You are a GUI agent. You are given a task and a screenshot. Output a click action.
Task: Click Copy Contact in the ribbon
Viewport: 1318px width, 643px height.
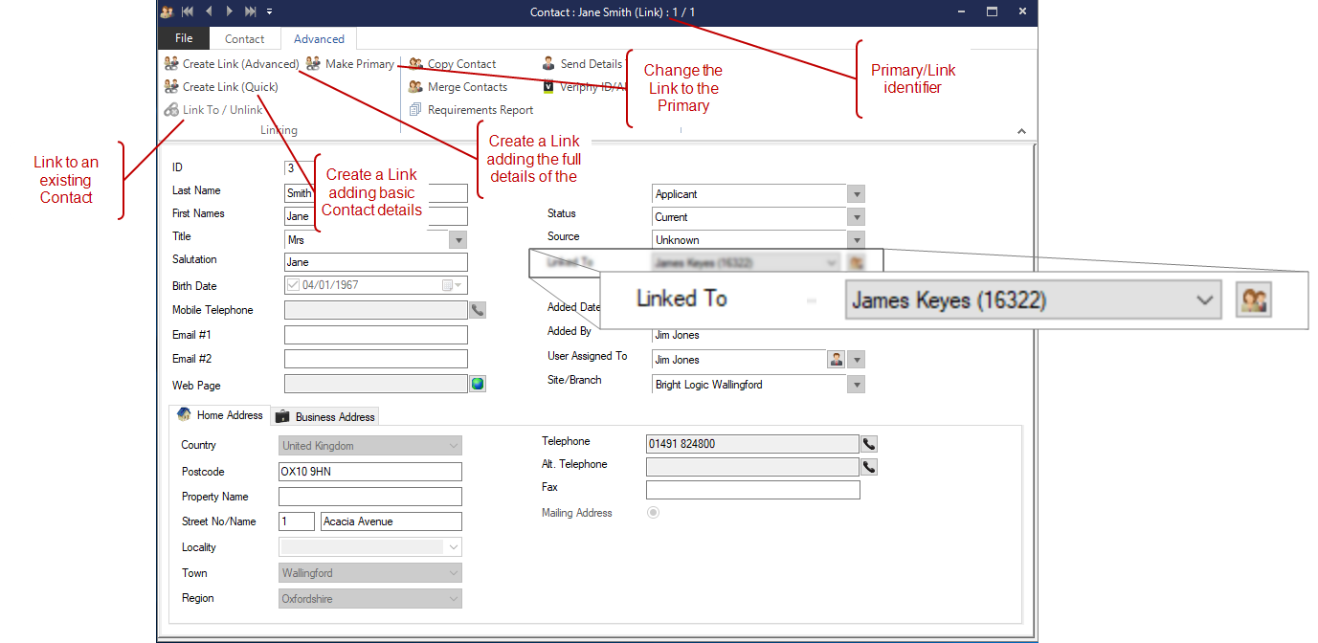(x=452, y=64)
